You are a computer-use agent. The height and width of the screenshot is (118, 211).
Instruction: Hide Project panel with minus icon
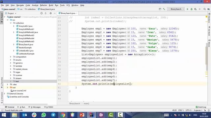(x=55, y=13)
